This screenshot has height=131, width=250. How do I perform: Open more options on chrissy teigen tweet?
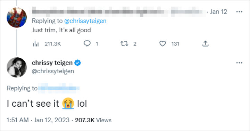click(239, 63)
